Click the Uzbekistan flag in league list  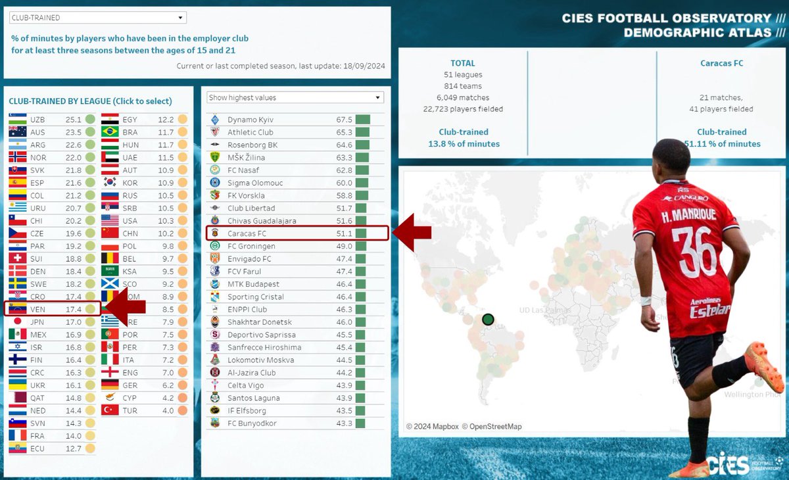[18, 120]
